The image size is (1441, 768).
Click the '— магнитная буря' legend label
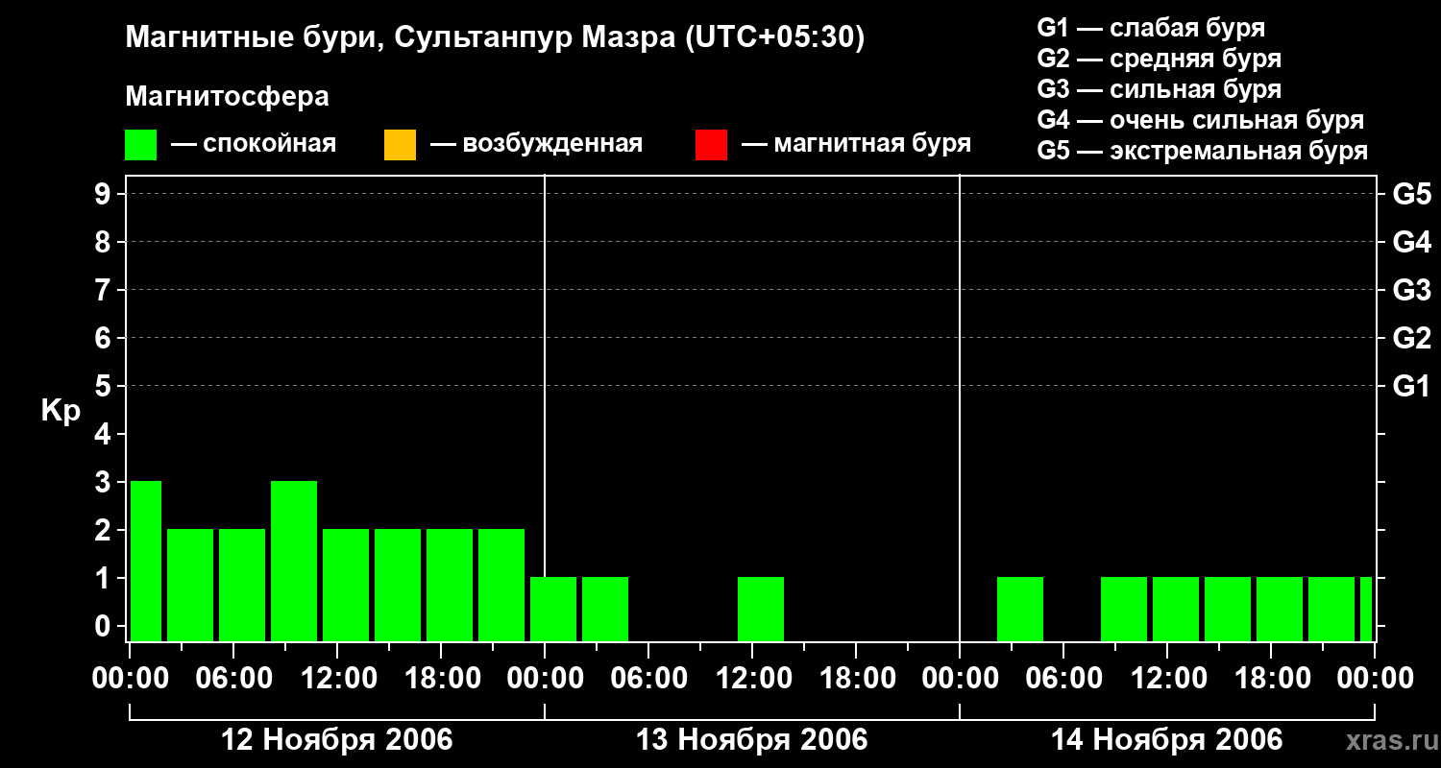(x=856, y=144)
